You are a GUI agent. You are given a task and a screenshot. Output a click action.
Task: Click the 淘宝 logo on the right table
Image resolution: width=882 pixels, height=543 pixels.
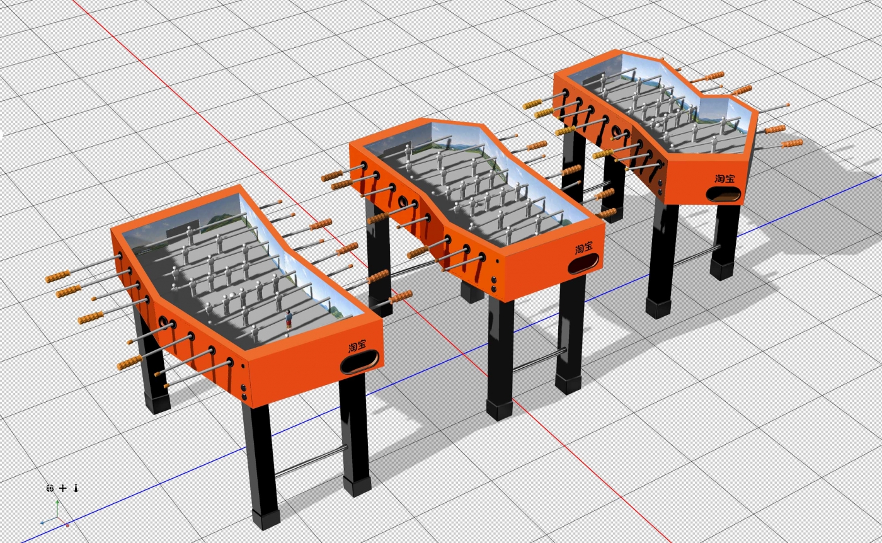point(724,178)
